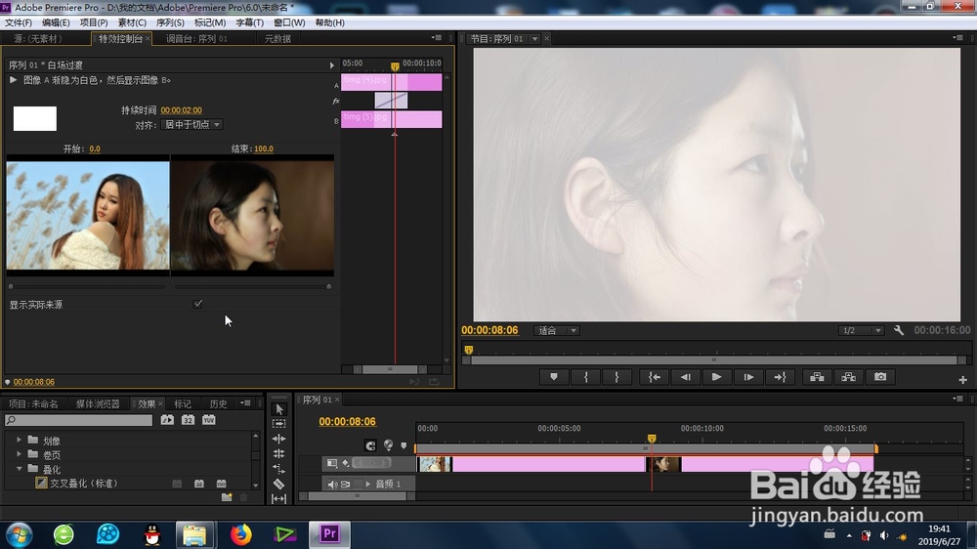Go to Out point
The height and width of the screenshot is (549, 977).
(780, 377)
